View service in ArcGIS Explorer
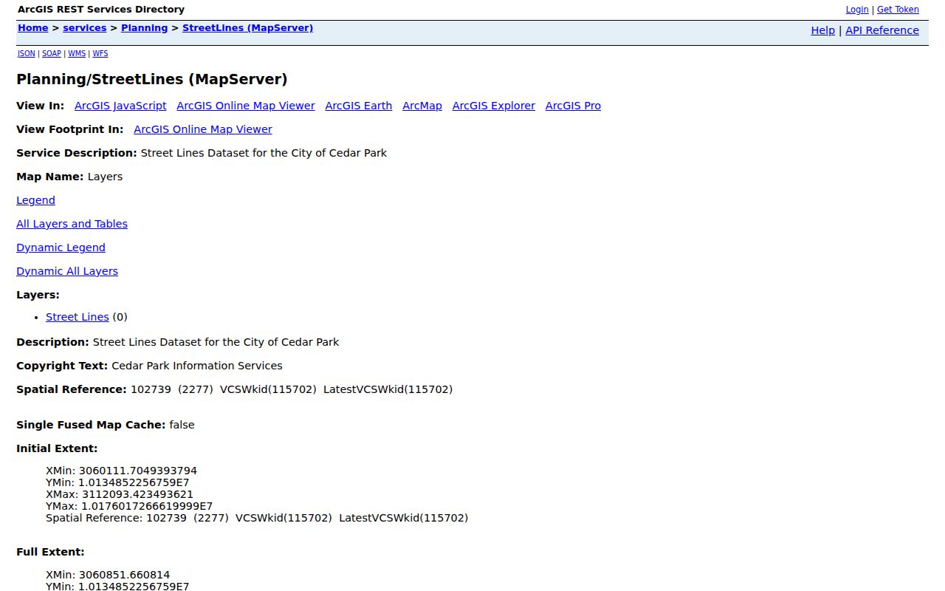This screenshot has height=591, width=945. (x=494, y=106)
